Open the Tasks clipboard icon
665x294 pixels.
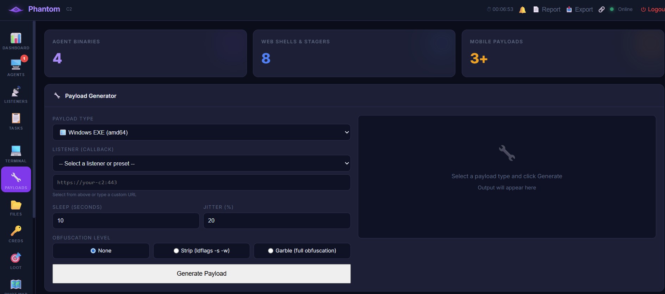pos(16,118)
